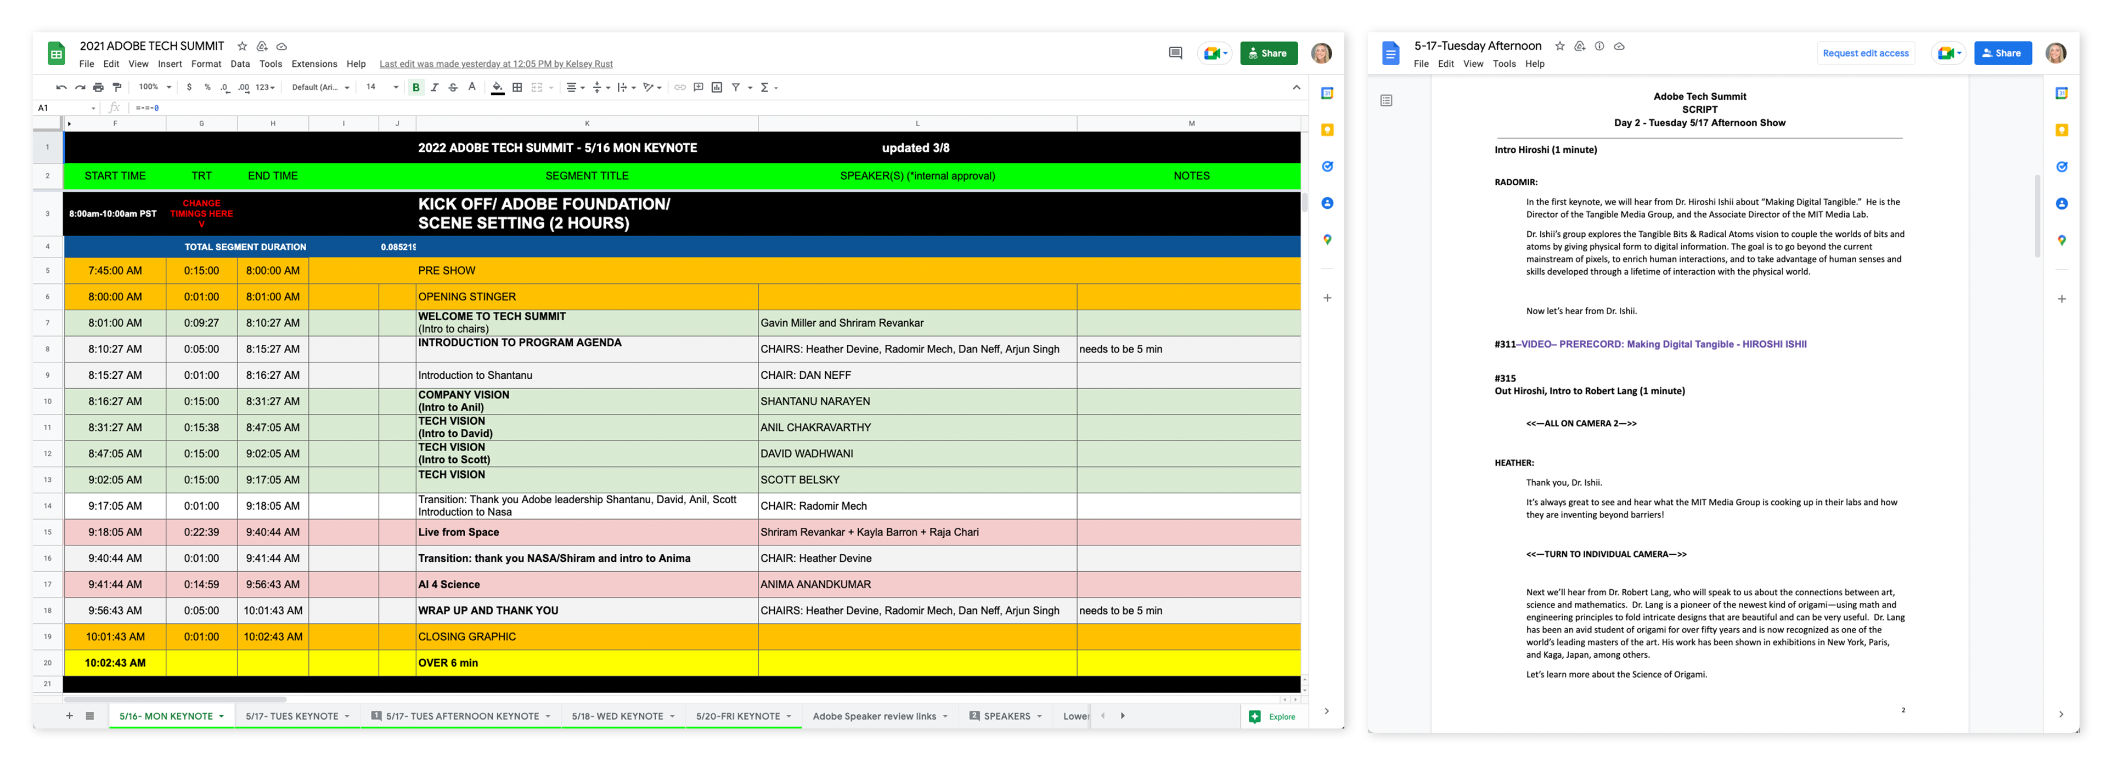2107x763 pixels.
Task: Toggle bold formatting in Sheets
Action: [x=415, y=87]
